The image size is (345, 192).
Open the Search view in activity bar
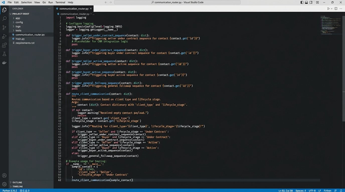[4, 18]
